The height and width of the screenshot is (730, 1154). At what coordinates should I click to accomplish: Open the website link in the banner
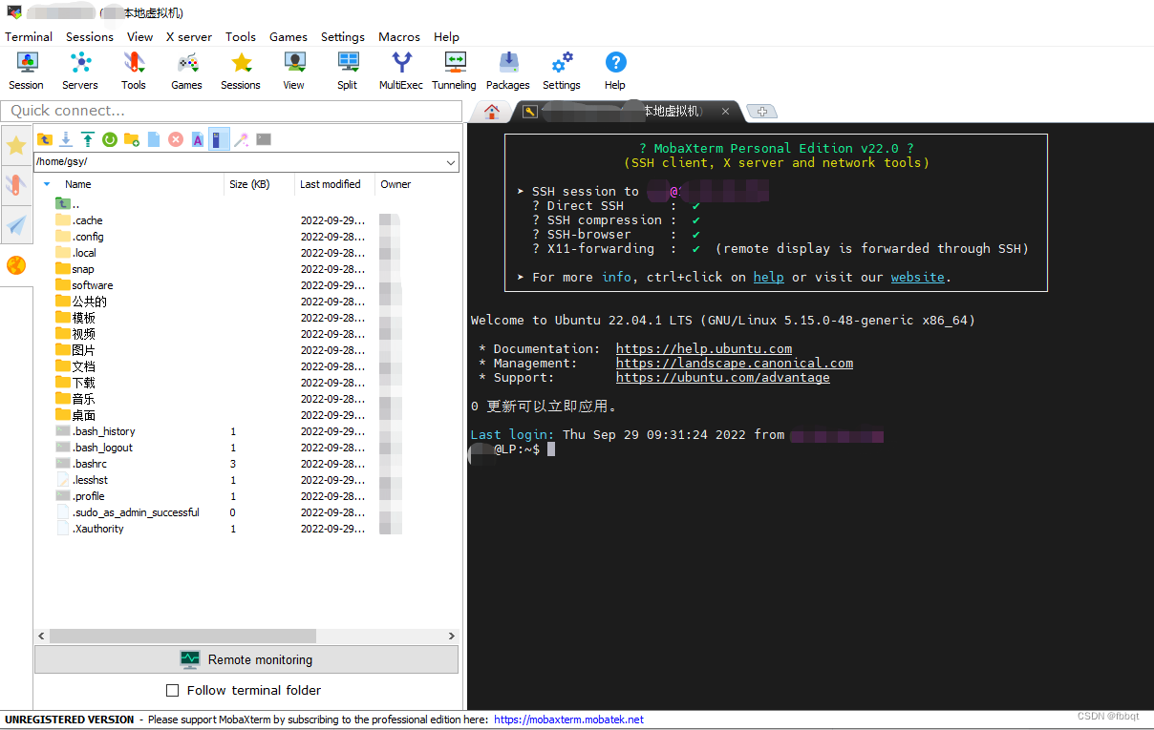918,278
